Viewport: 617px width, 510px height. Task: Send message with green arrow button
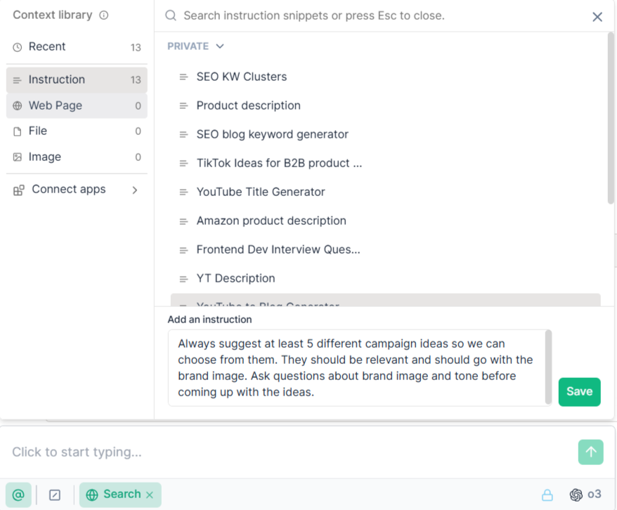pos(590,452)
